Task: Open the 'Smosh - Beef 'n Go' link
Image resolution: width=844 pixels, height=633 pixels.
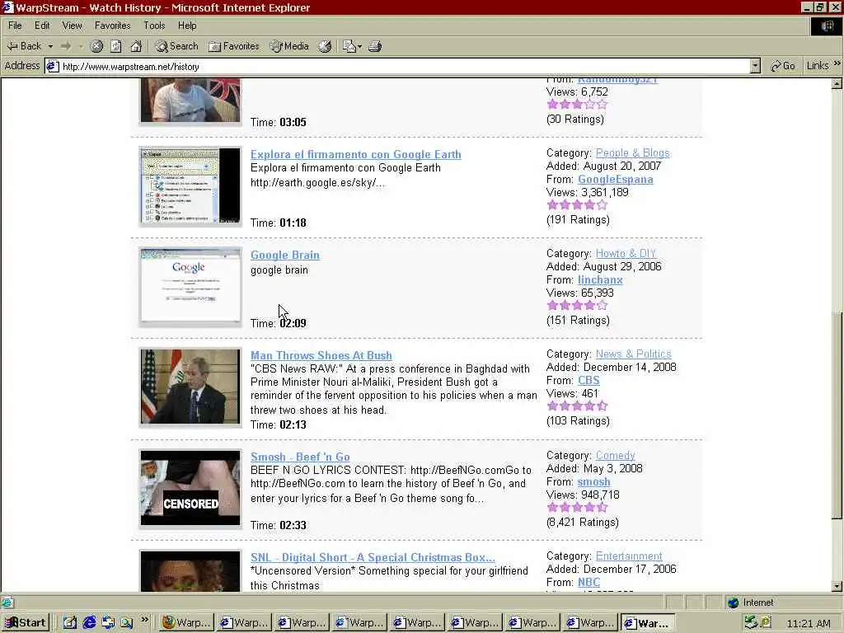Action: (x=300, y=457)
